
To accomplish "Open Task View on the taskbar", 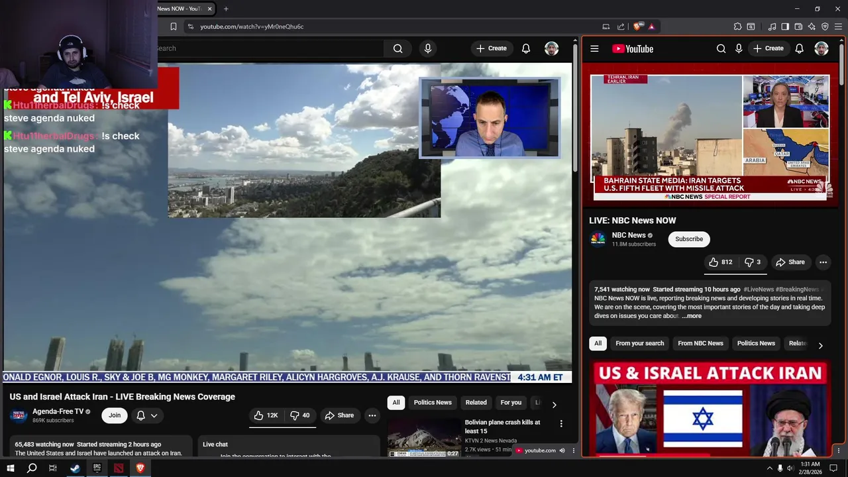I will (x=53, y=468).
